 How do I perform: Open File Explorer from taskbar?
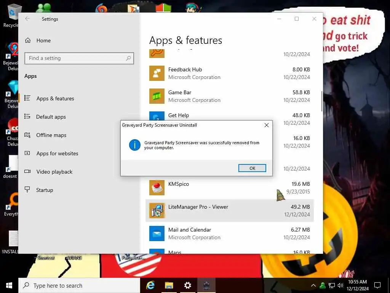point(169,285)
